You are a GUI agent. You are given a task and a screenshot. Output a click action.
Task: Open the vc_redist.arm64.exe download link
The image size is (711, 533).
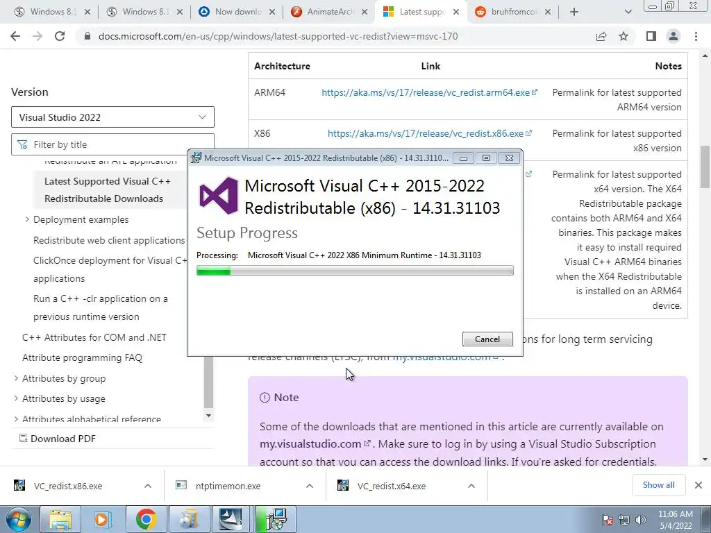click(429, 92)
